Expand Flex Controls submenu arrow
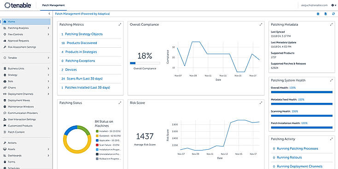338x169 pixels. tap(48, 34)
